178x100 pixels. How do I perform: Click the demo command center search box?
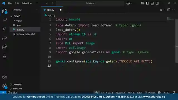(x=90, y=3)
